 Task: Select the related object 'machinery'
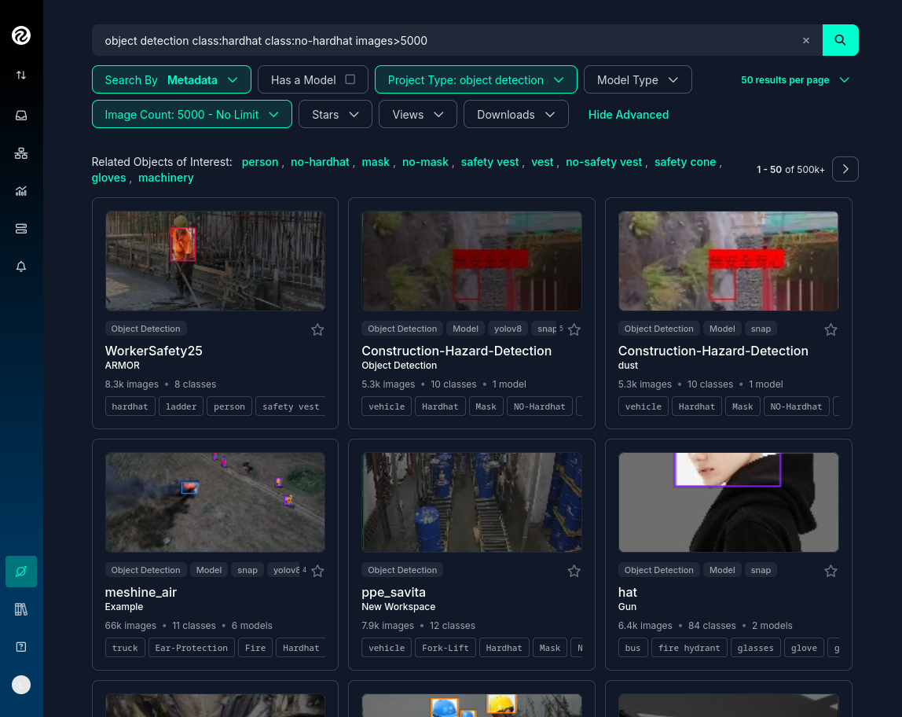(166, 178)
